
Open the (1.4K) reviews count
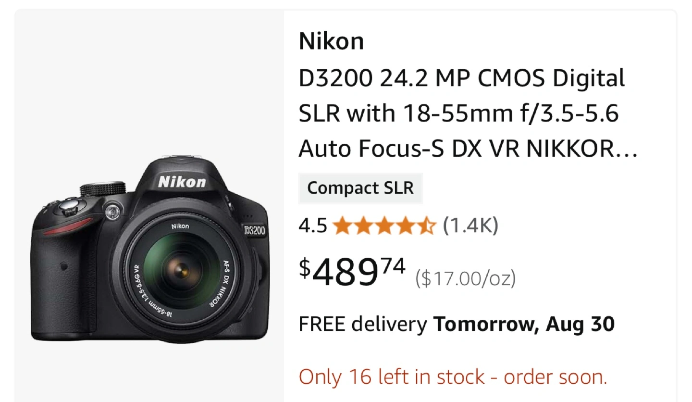click(470, 226)
